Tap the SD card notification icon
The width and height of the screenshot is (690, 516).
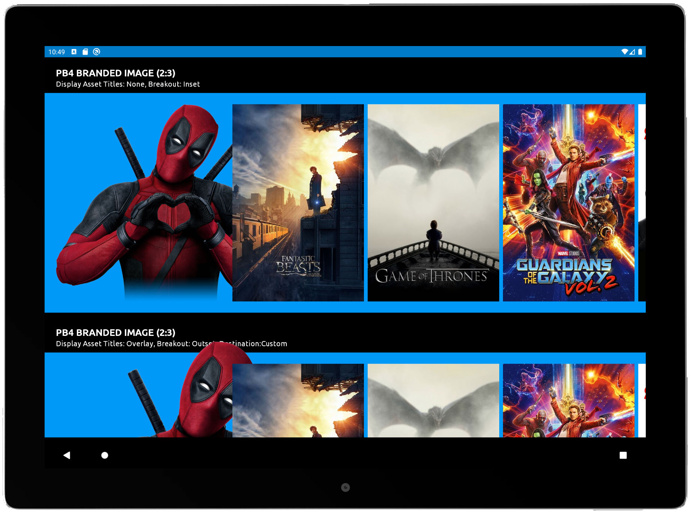[85, 52]
